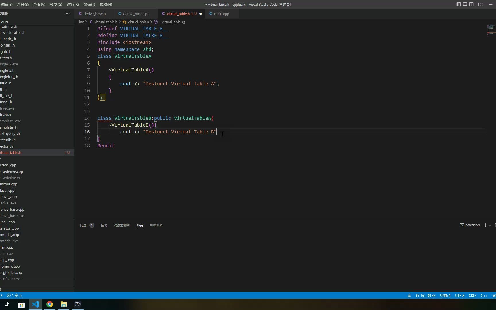Open derive_base.cpp in explorer list
The image size is (496, 310).
point(37,209)
